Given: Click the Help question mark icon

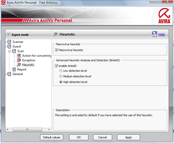Looking at the screenshot, I should point(154,34).
